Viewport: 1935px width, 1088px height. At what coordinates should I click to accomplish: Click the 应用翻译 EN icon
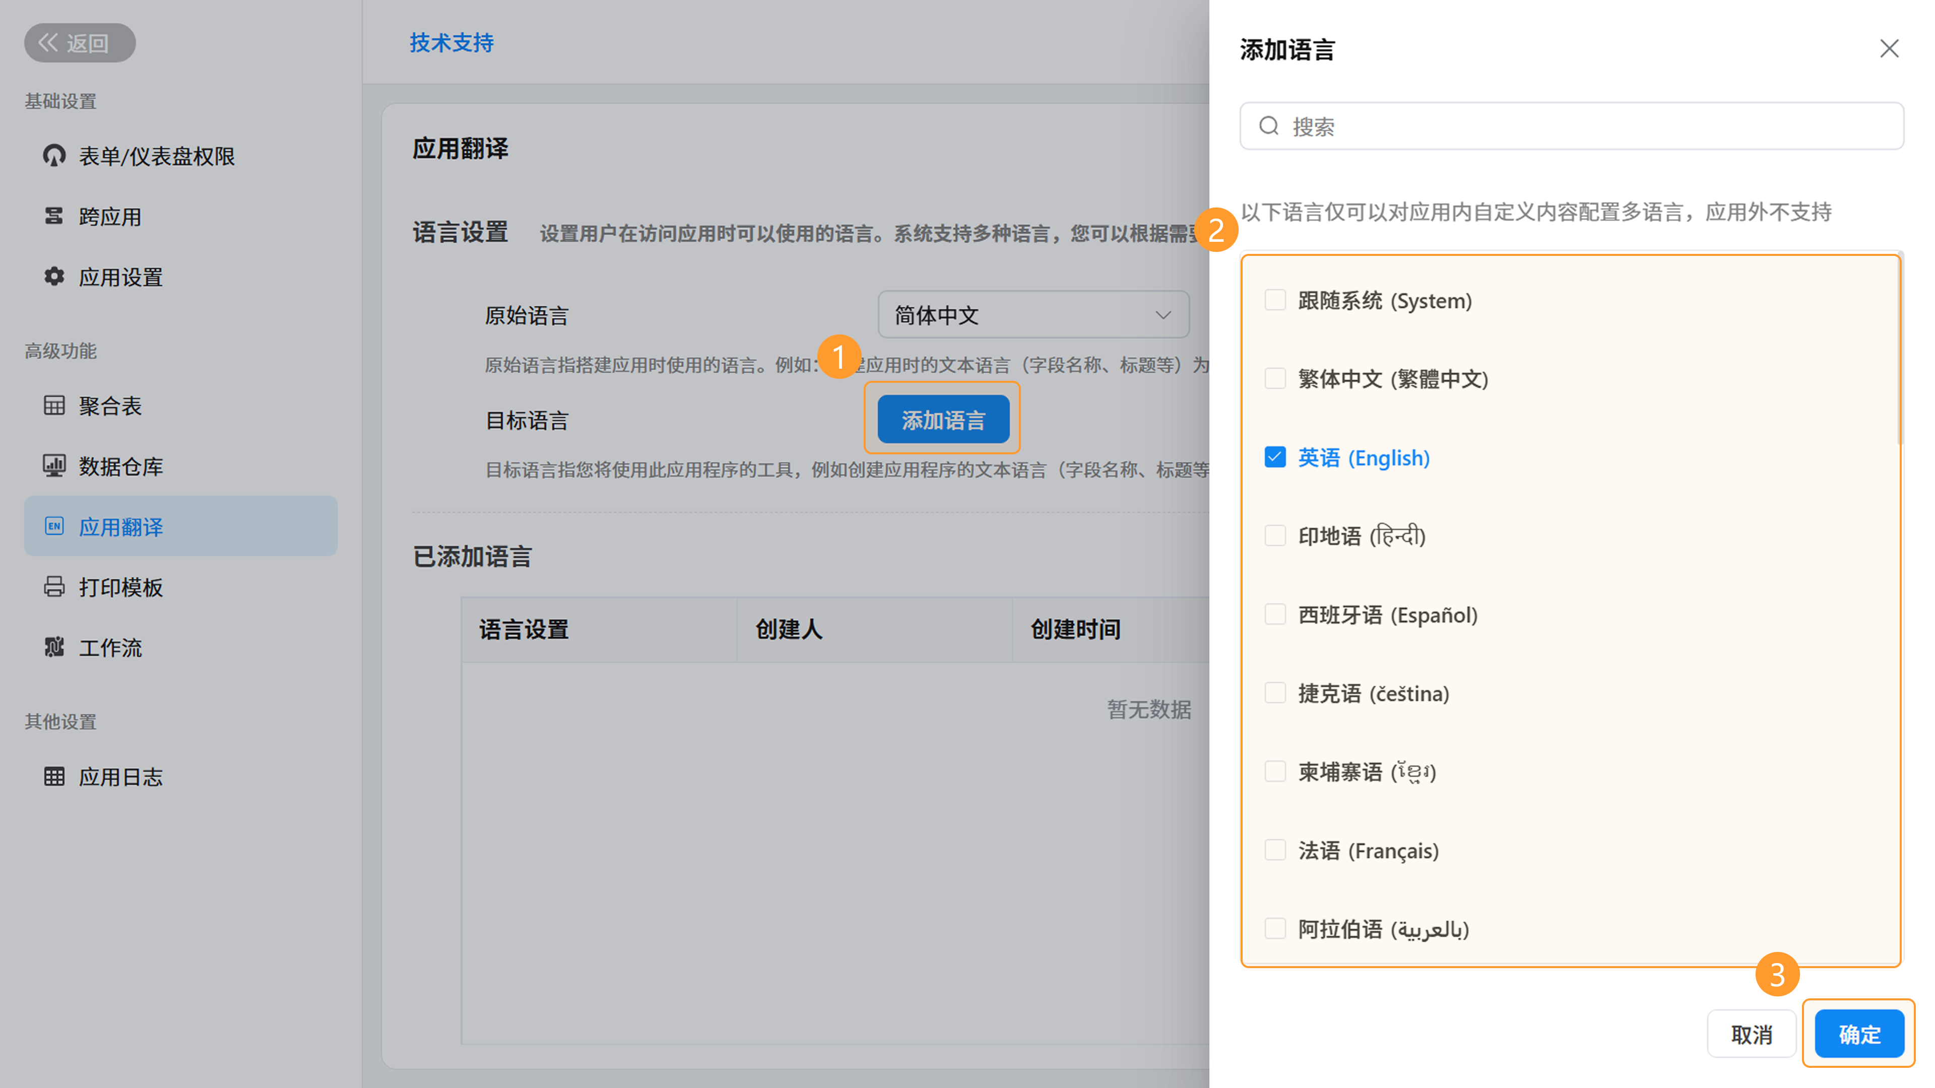click(54, 526)
